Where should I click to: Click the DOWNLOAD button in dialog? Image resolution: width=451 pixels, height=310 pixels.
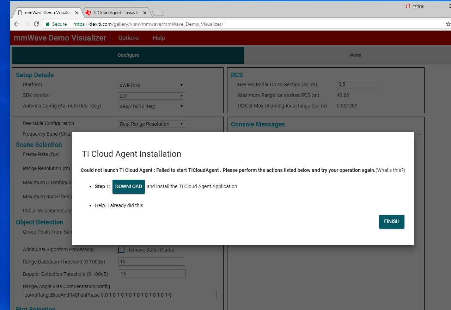click(129, 187)
